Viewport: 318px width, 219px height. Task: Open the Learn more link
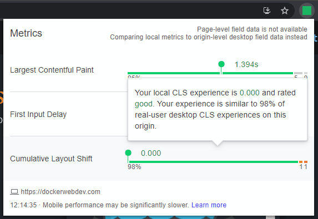pyautogui.click(x=209, y=205)
